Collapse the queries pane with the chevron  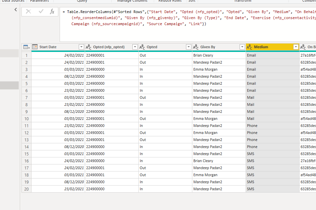[16, 9]
